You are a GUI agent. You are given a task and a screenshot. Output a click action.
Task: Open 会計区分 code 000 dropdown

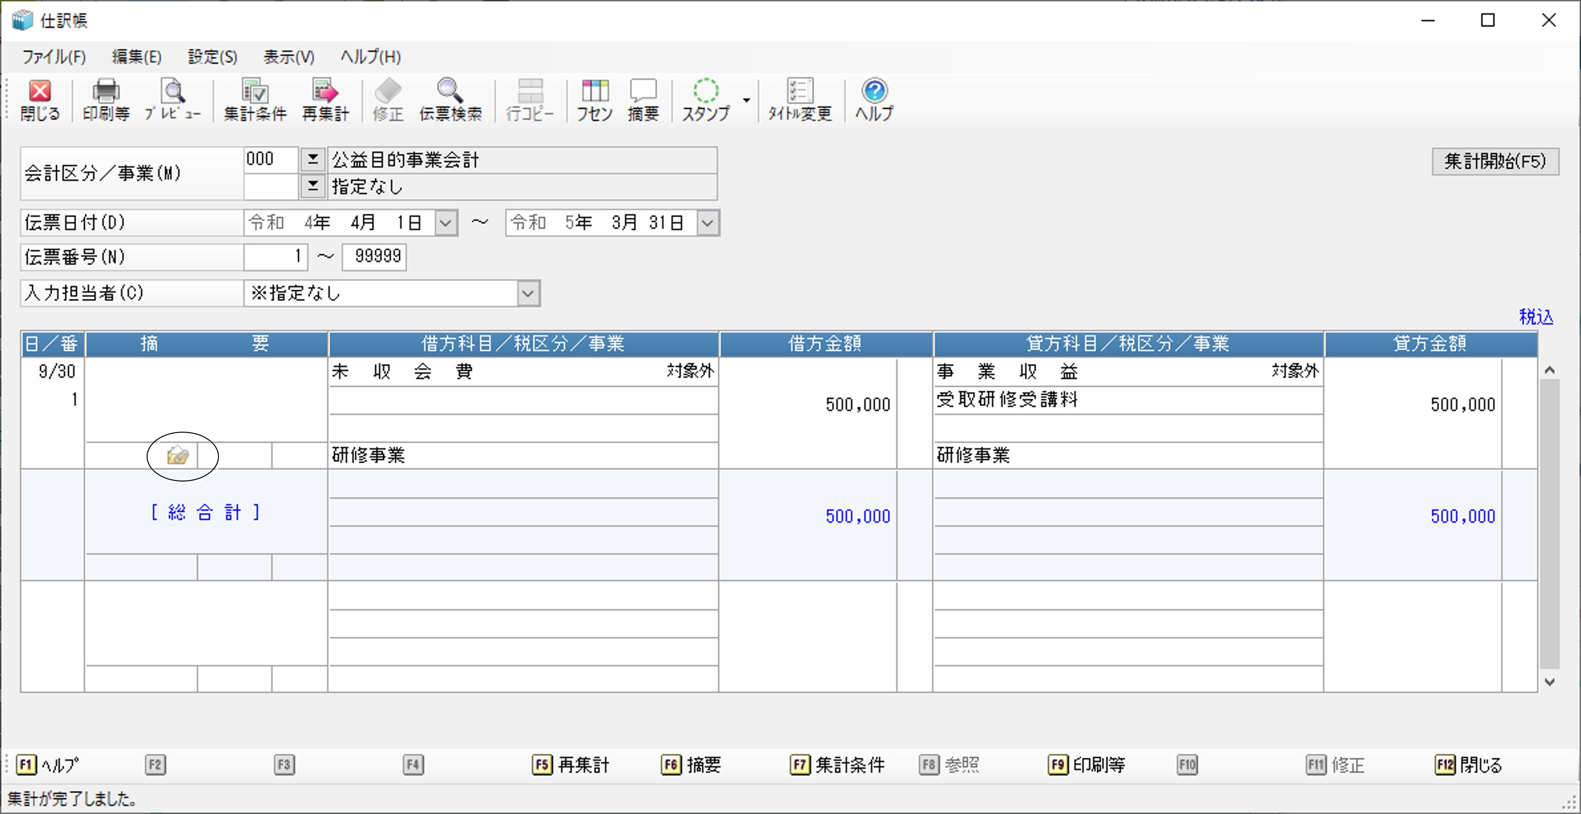point(312,160)
